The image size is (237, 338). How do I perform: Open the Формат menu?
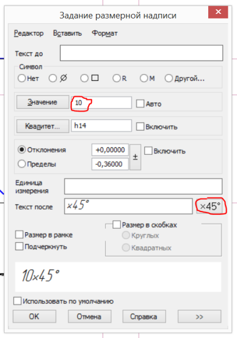pos(105,34)
